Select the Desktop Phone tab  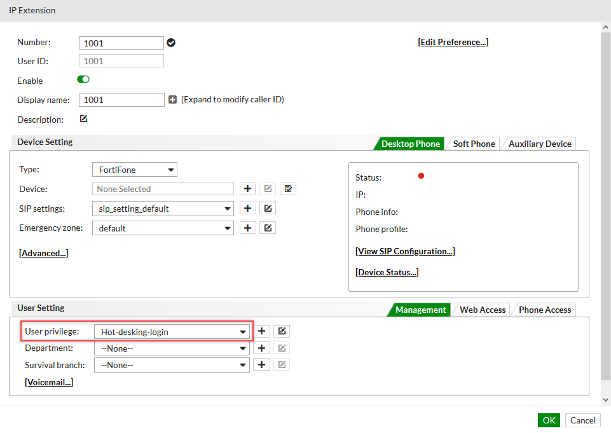(410, 144)
